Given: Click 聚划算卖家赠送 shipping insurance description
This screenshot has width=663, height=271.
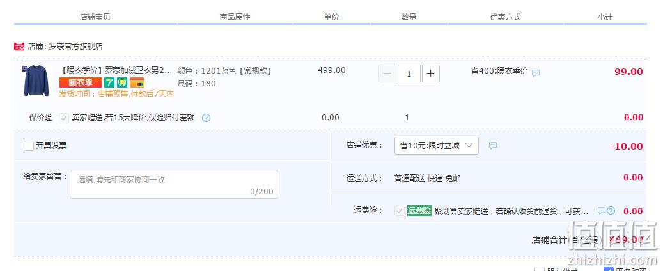Looking at the screenshot, I should click(x=511, y=211).
